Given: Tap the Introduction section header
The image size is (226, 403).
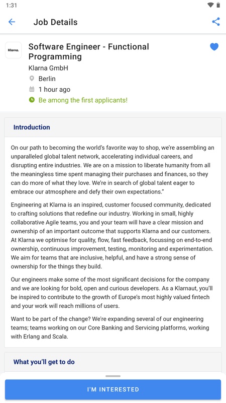Looking at the screenshot, I should [32, 127].
